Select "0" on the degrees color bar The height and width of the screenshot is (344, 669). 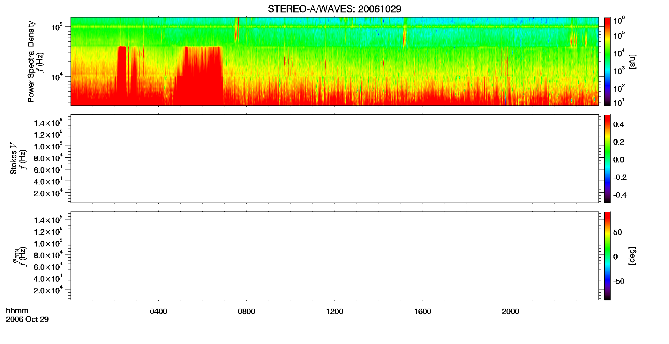[x=615, y=257]
